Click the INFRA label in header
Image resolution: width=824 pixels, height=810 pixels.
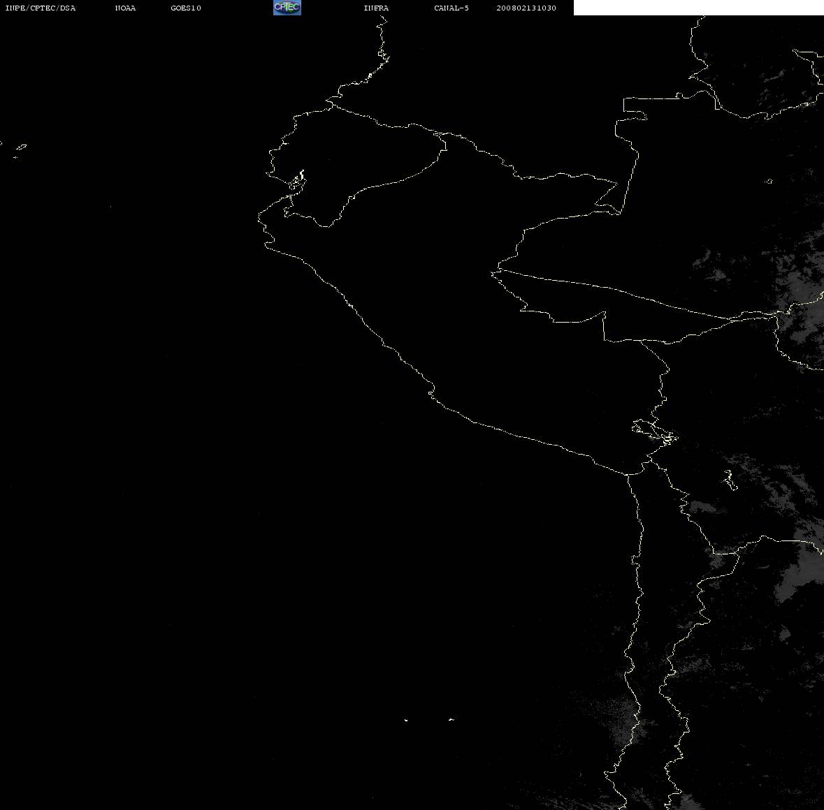click(376, 8)
